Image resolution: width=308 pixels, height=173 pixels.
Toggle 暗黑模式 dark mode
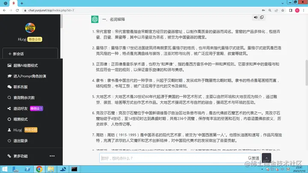(x=21, y=119)
